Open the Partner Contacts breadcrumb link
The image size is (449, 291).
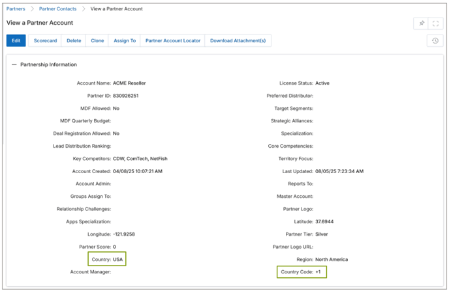57,9
